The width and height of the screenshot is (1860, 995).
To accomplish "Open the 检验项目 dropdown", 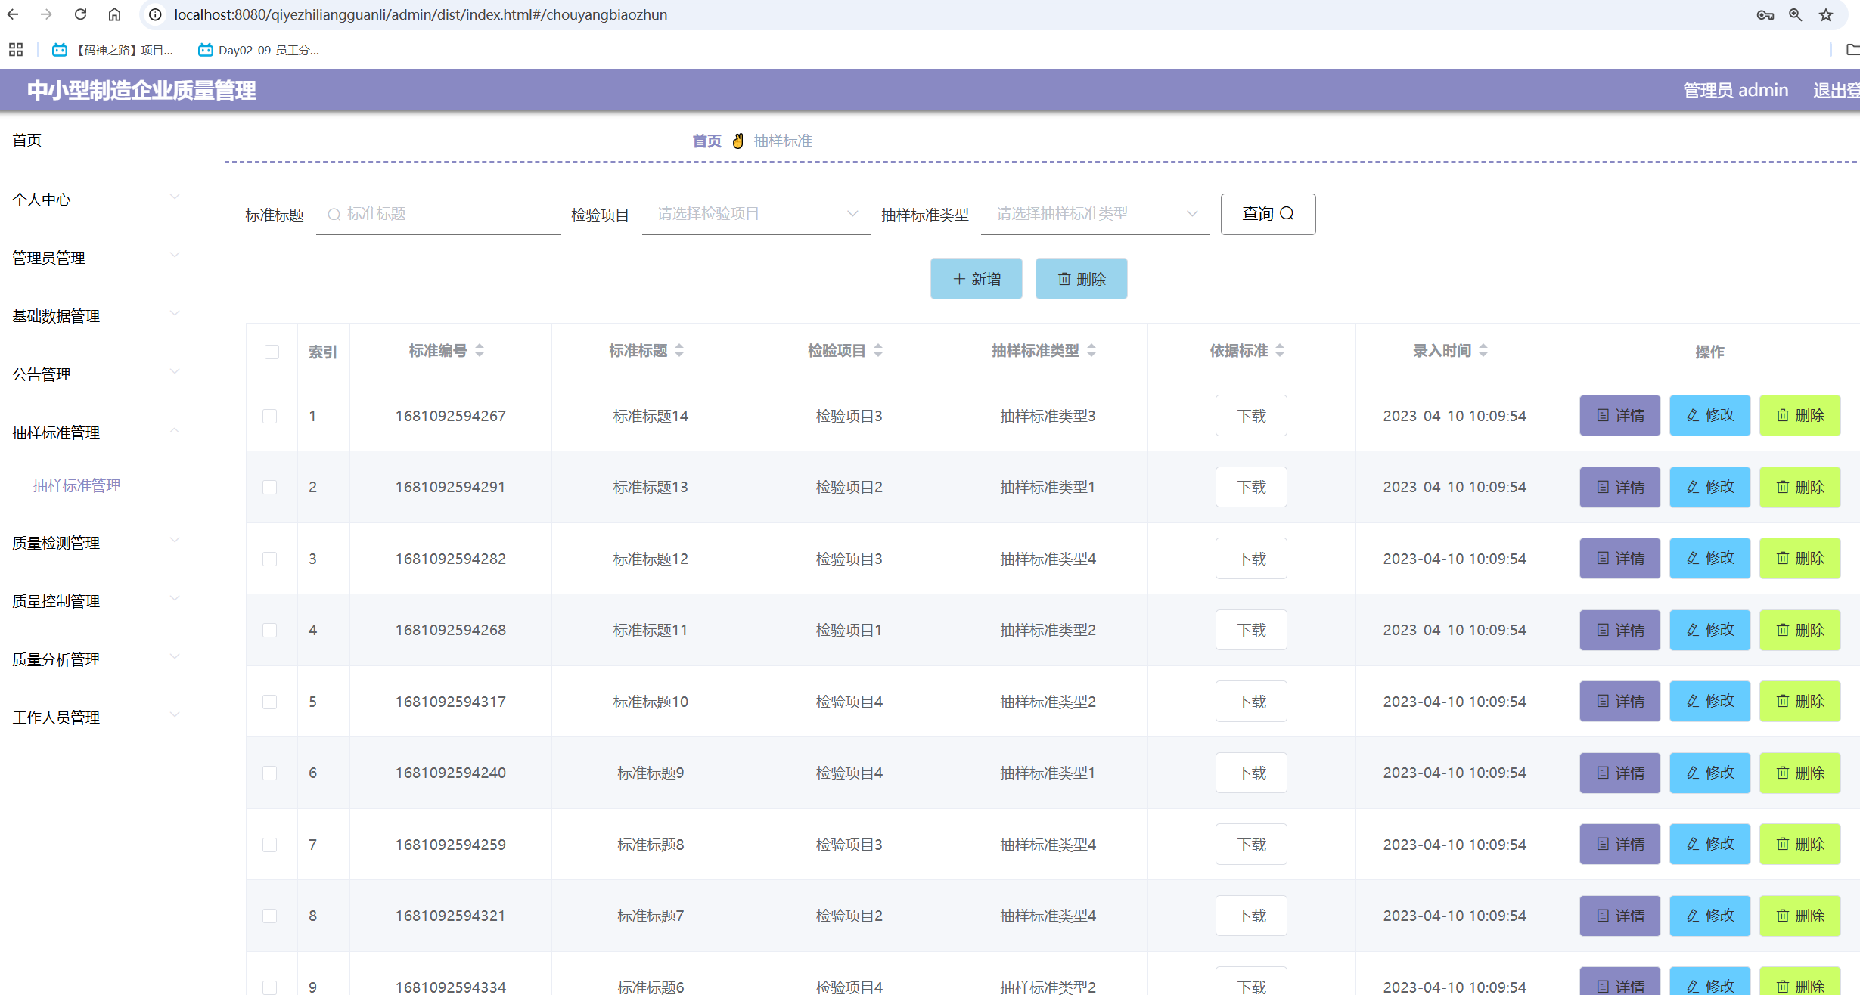I will coord(756,214).
